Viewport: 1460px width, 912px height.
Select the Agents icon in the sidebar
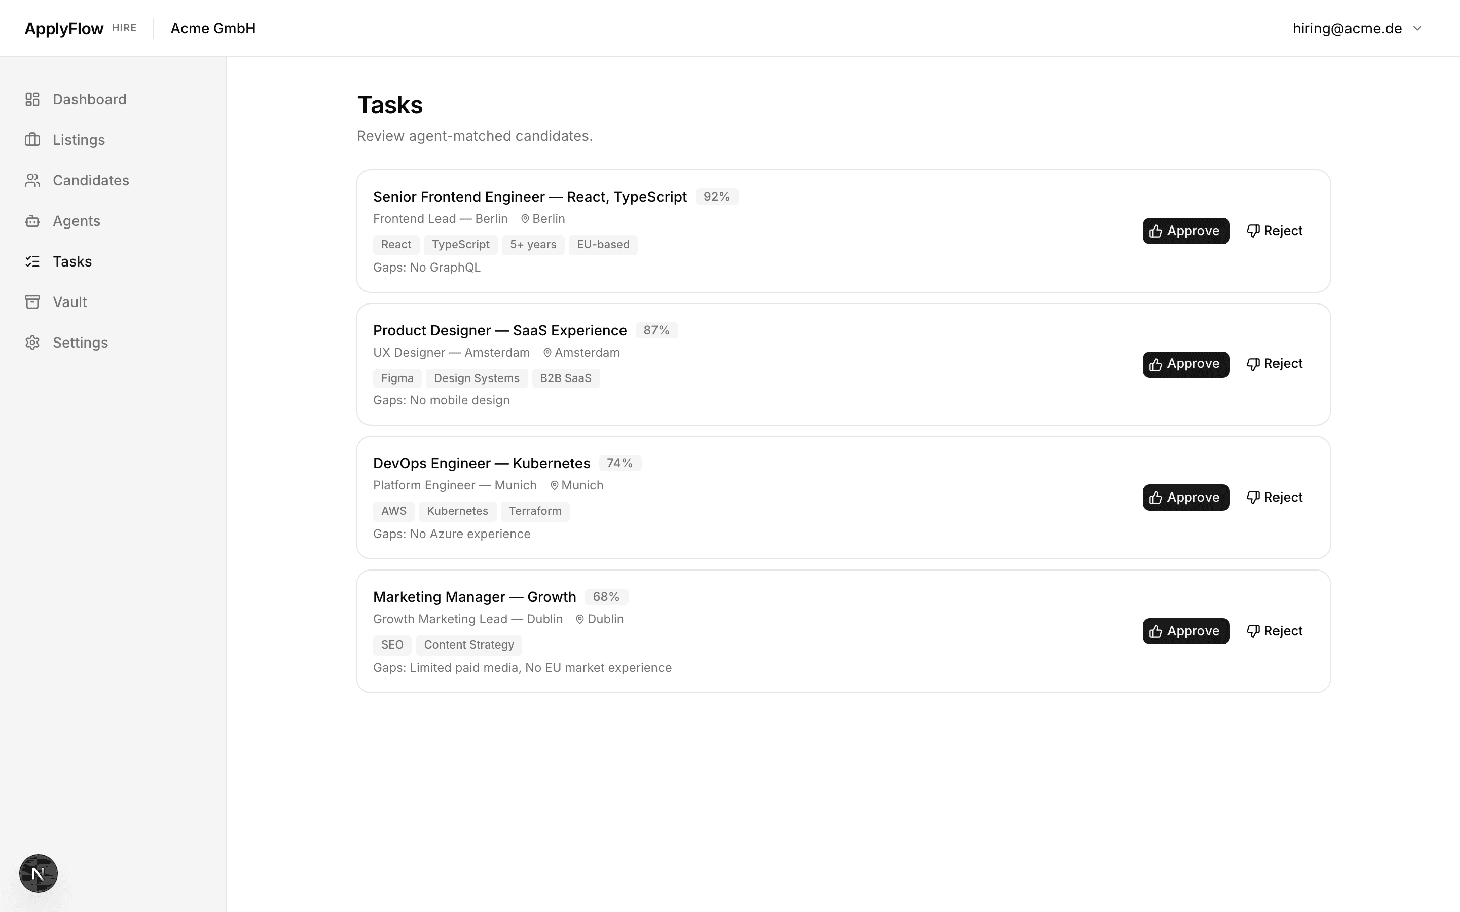32,221
